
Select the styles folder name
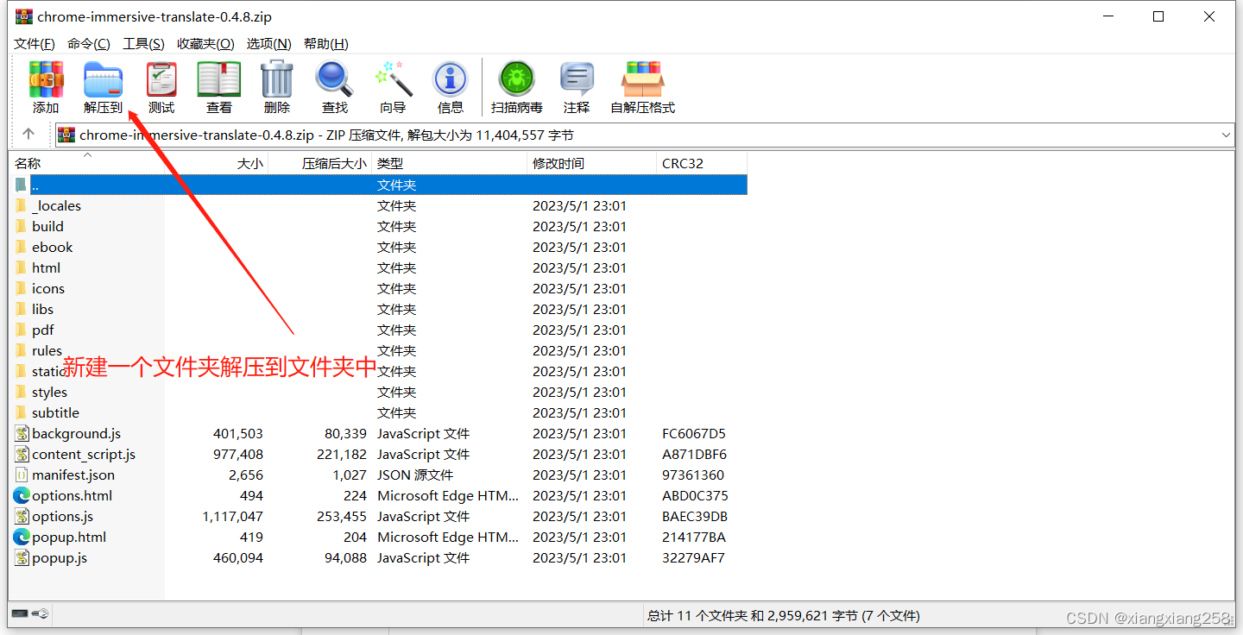(x=50, y=393)
